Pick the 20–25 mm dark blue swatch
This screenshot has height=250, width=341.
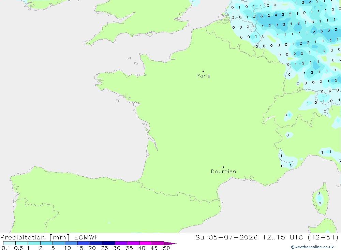pyautogui.click(x=96, y=243)
